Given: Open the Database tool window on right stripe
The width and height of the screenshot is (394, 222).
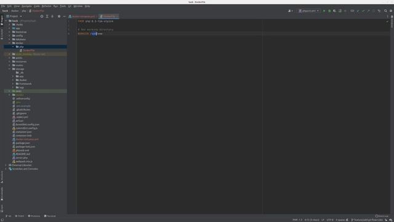Looking at the screenshot, I should 392,22.
